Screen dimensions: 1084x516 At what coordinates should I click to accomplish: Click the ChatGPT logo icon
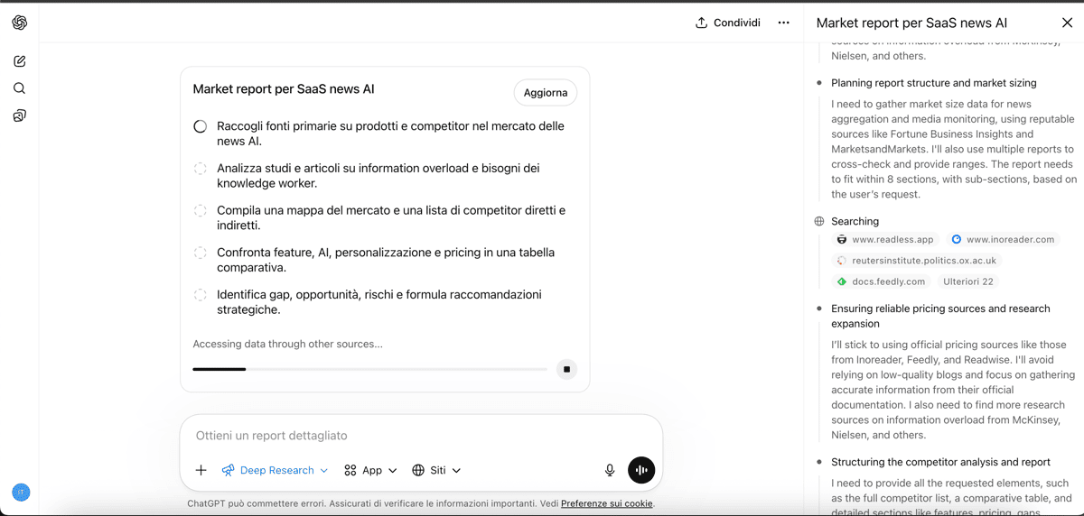[x=20, y=23]
